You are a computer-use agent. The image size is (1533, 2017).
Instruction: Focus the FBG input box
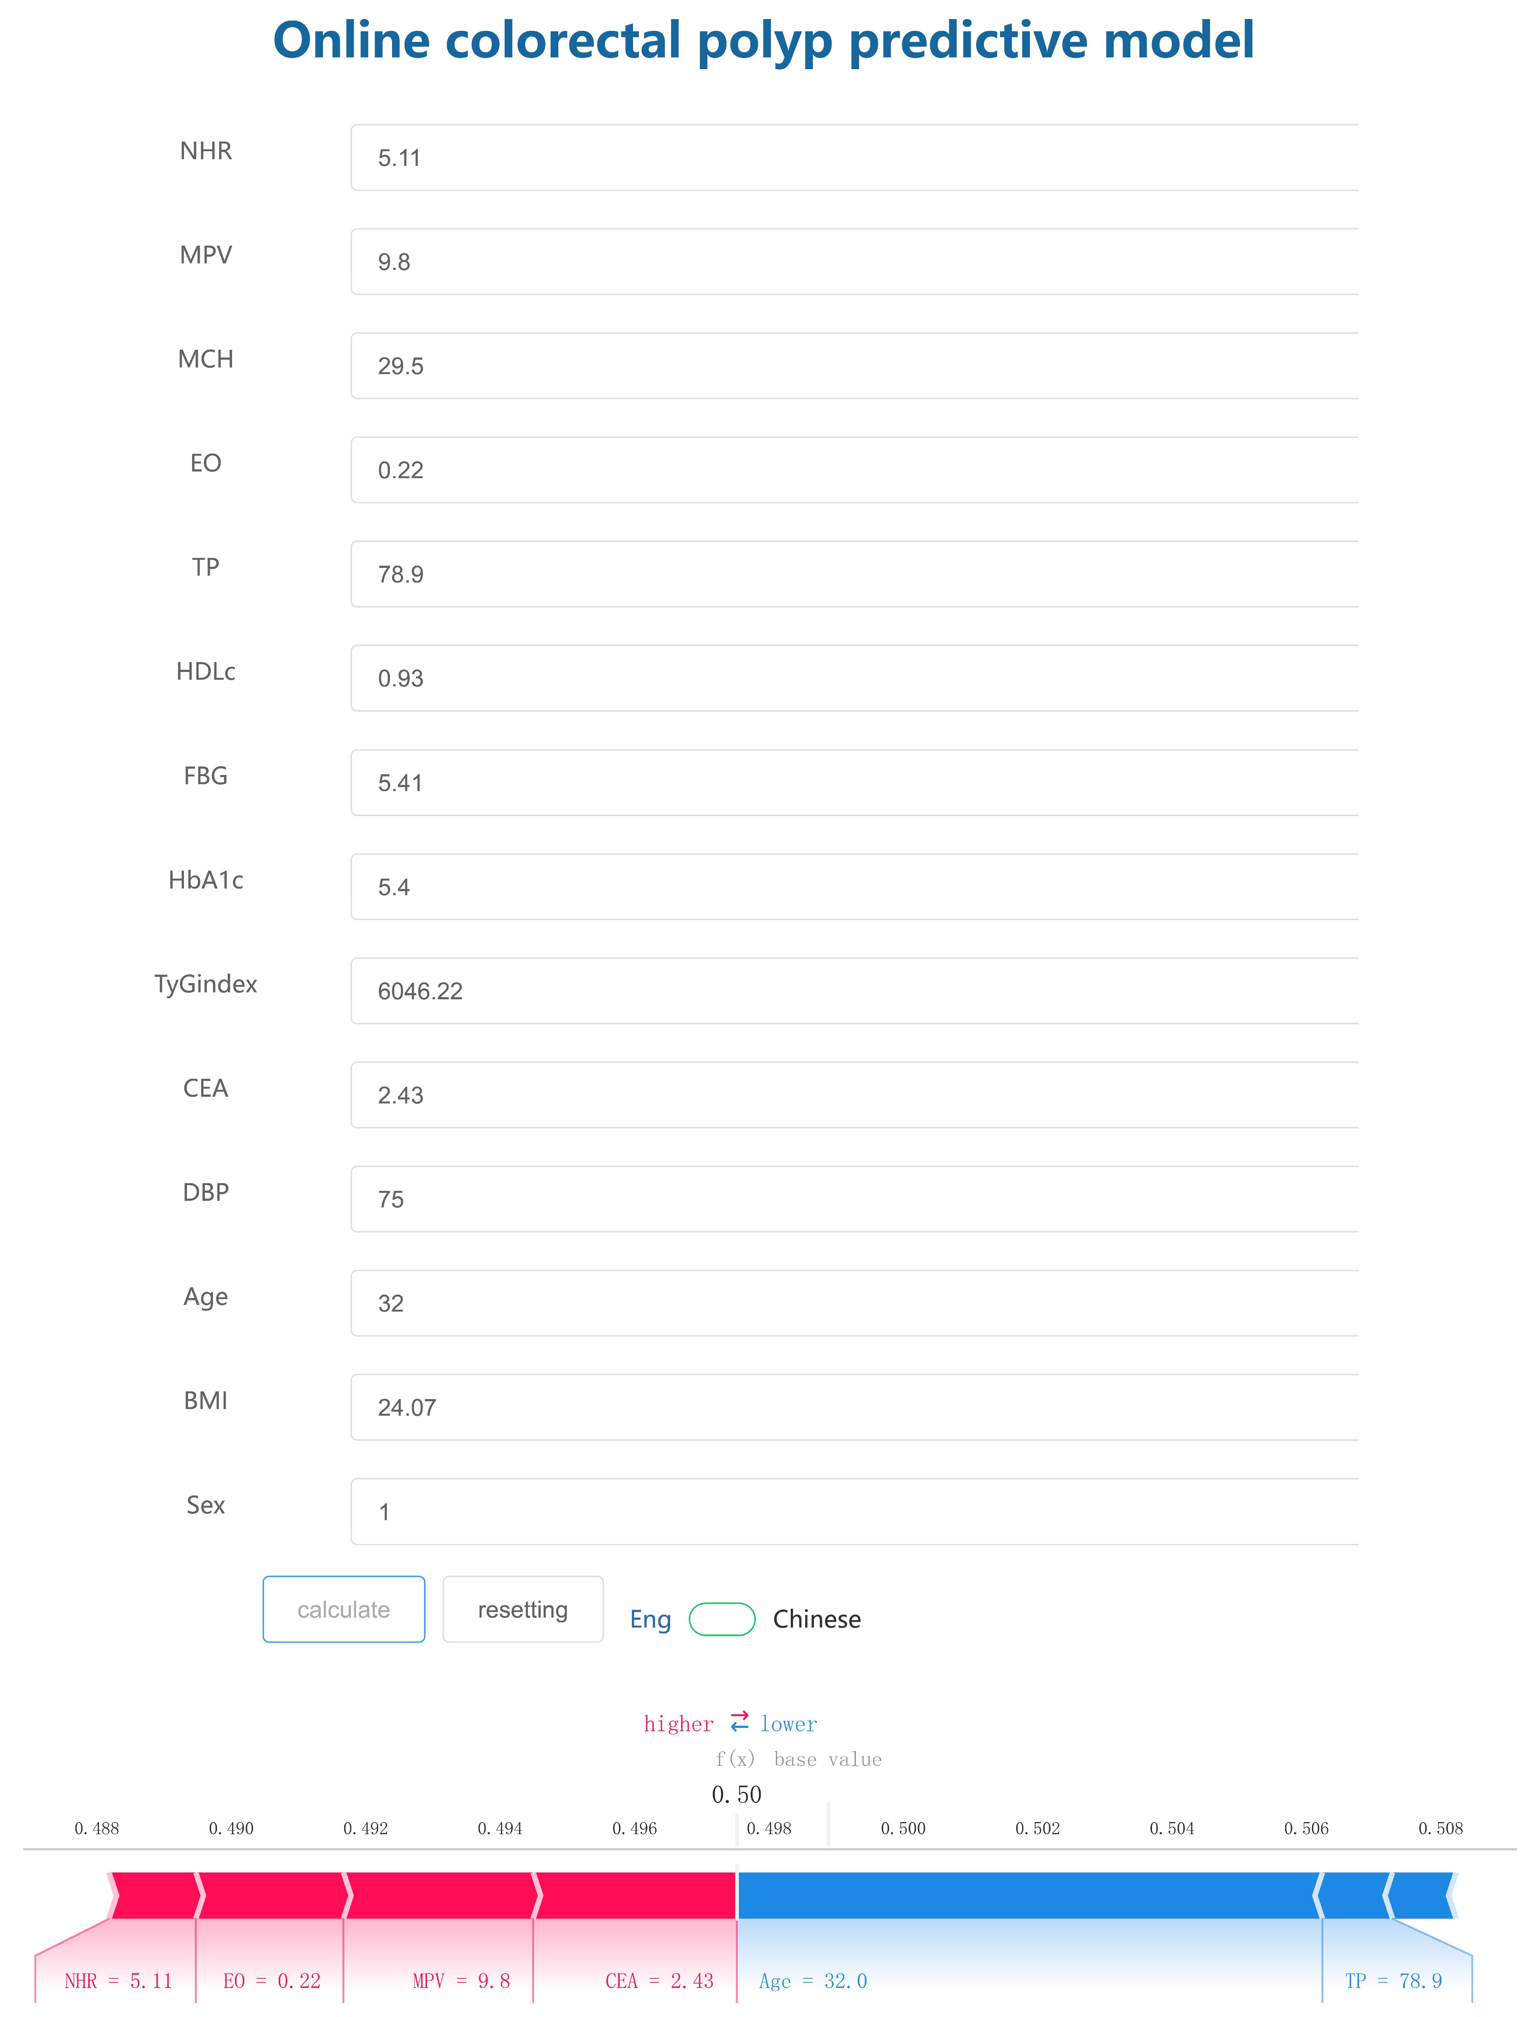[x=854, y=783]
